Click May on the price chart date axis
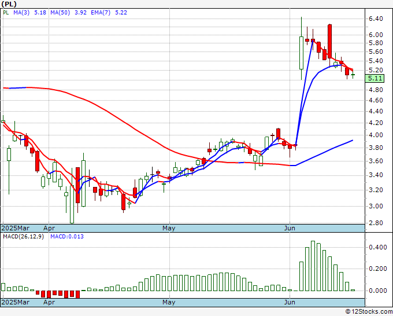The height and width of the screenshot is (316, 393). [169, 228]
